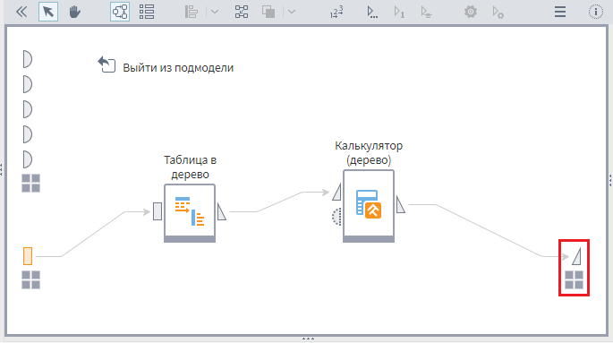Select the Таблица в дерево node
Viewport: 613px width, 343px height.
coord(190,213)
